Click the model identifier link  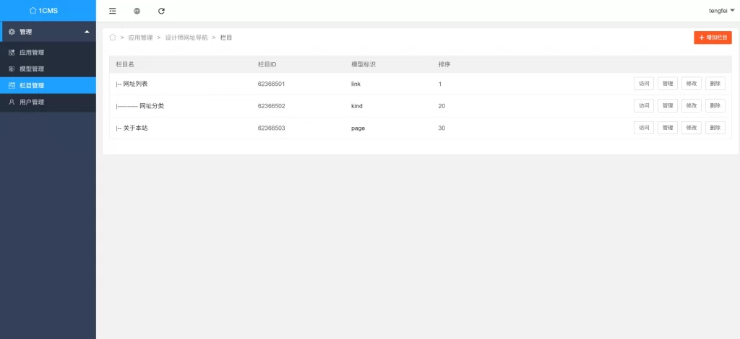pyautogui.click(x=356, y=84)
